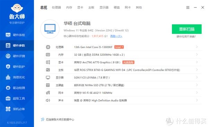Switch to 处理器 tab

pos(57,7)
